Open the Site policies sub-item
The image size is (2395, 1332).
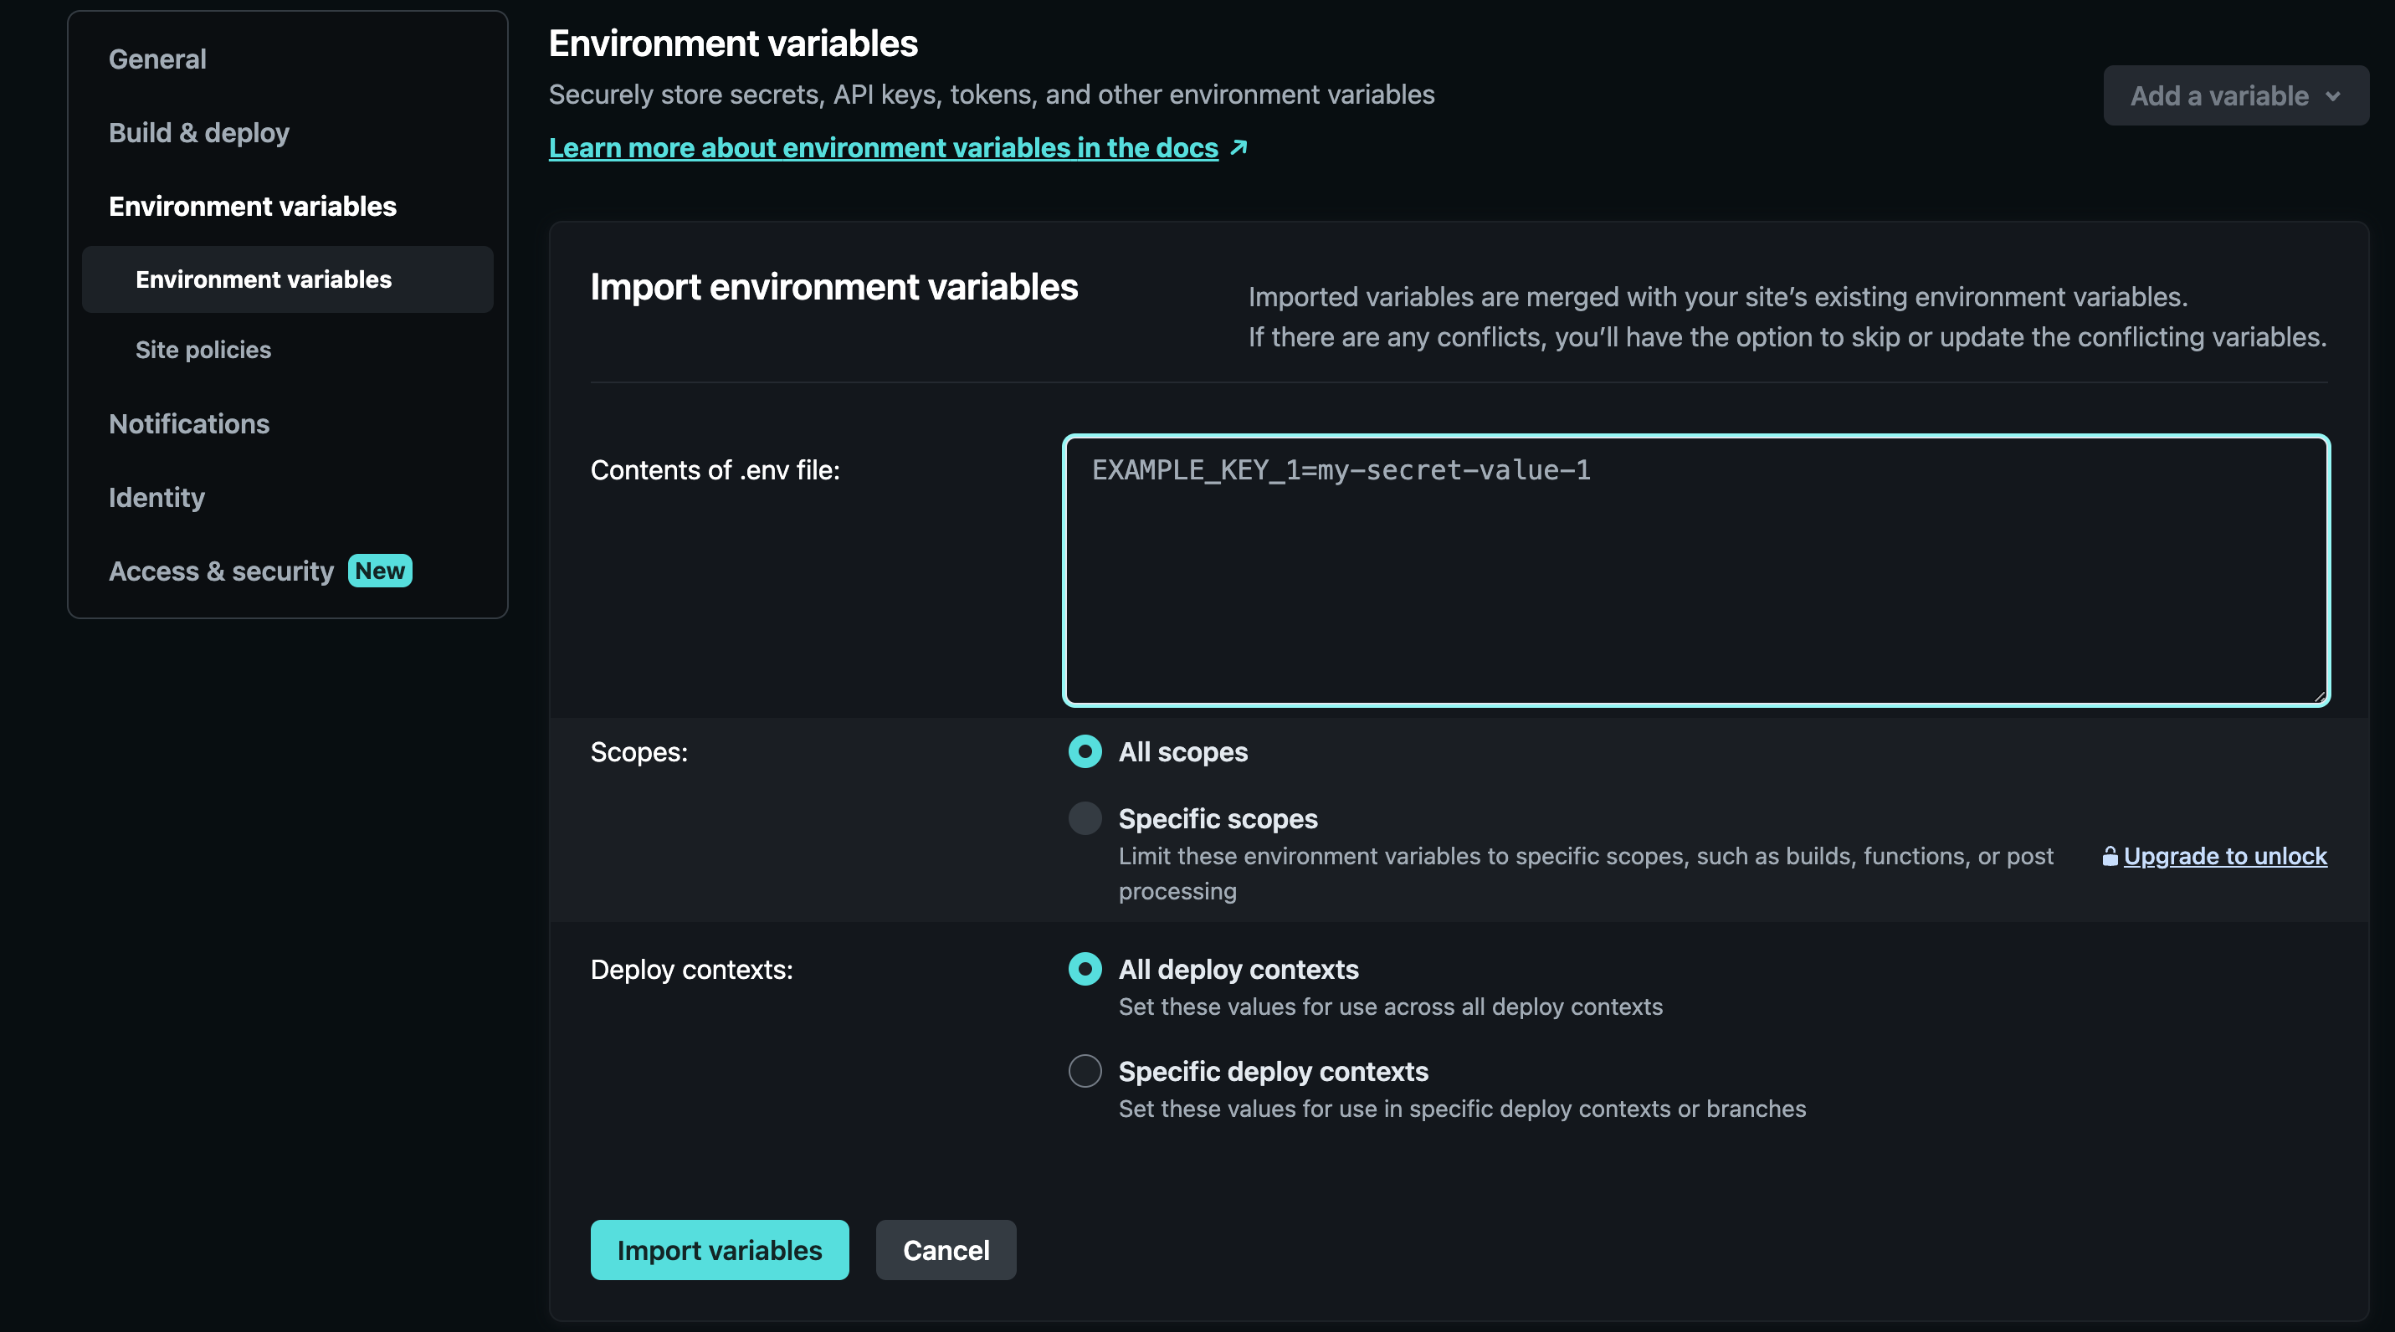click(x=203, y=350)
